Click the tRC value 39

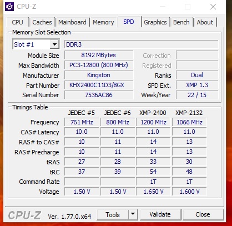pyautogui.click(x=118, y=172)
